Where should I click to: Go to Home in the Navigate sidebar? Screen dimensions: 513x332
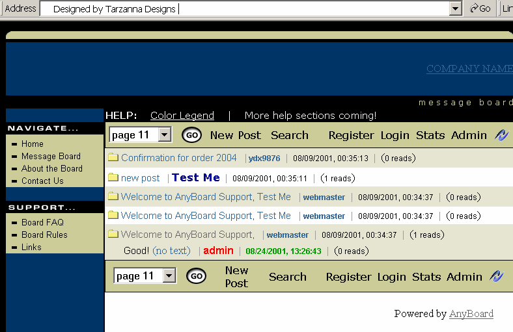[x=33, y=144]
